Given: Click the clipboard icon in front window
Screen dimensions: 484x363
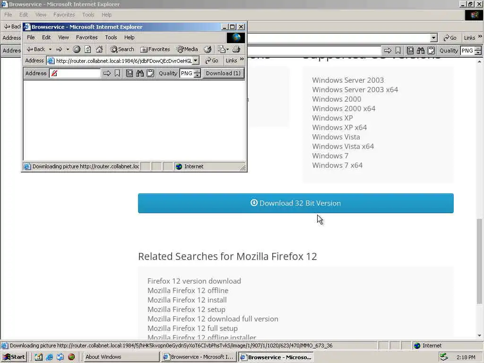Looking at the screenshot, I should pyautogui.click(x=150, y=73).
